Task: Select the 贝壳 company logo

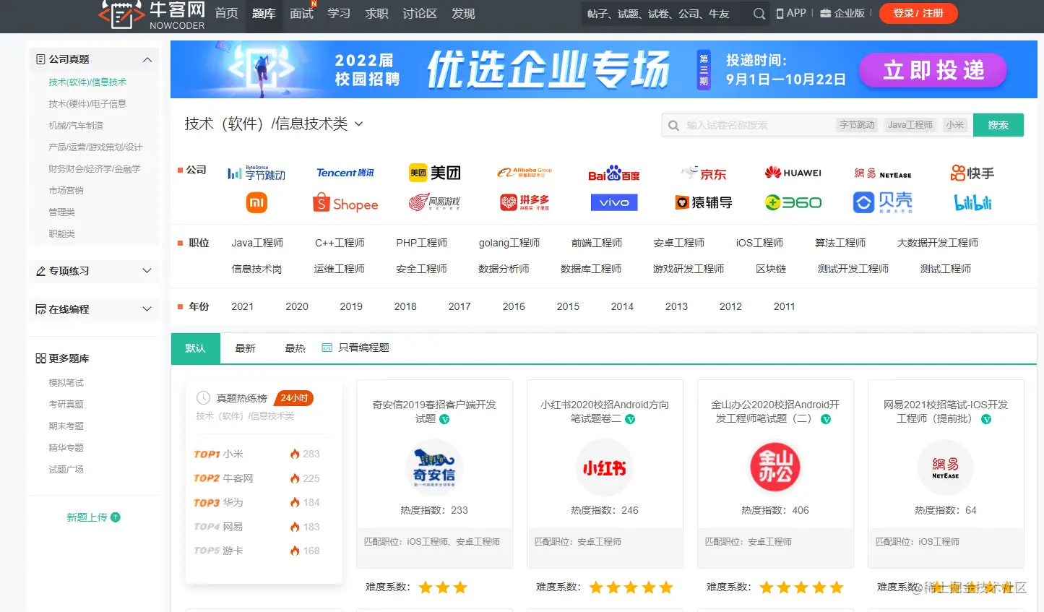Action: 882,202
